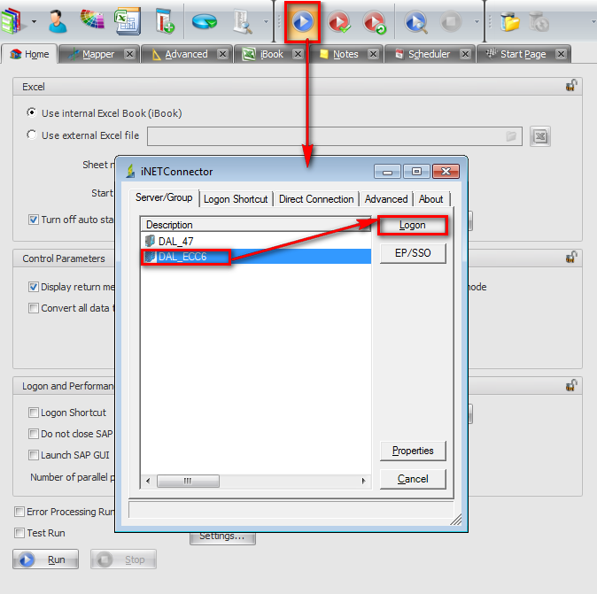Click the open folder icon in toolbar

click(x=510, y=22)
